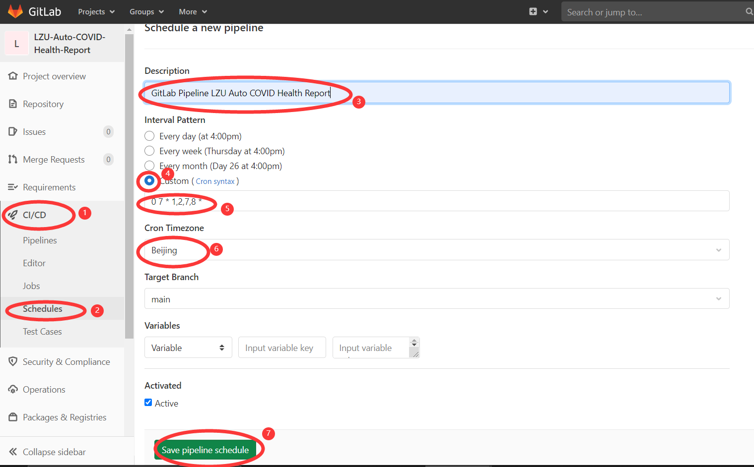Viewport: 754px width, 467px height.
Task: Open the Cron Timezone Beijing dropdown
Action: 437,250
